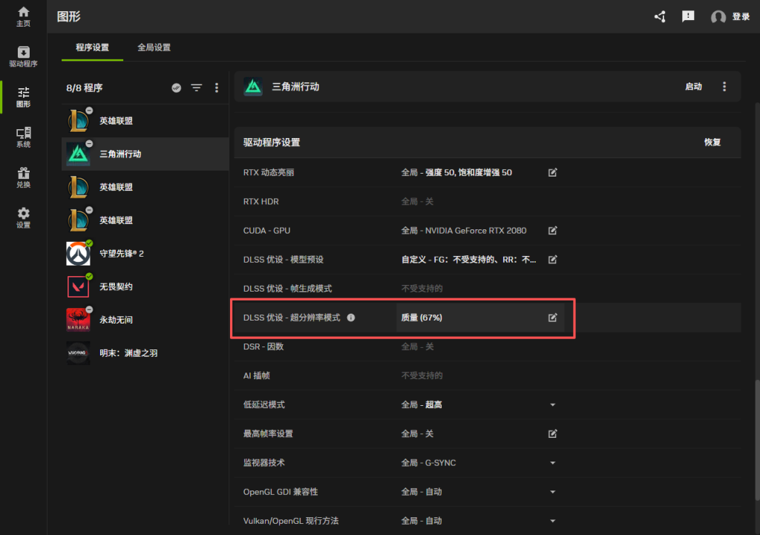Switch to 全局设置 tab
This screenshot has width=760, height=535.
(154, 47)
